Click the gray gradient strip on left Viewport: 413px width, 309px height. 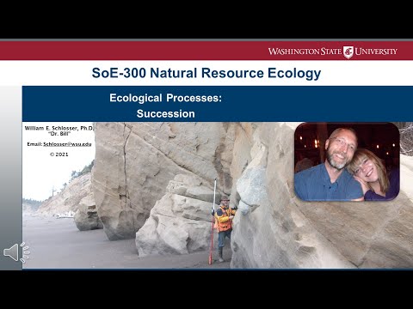11,178
